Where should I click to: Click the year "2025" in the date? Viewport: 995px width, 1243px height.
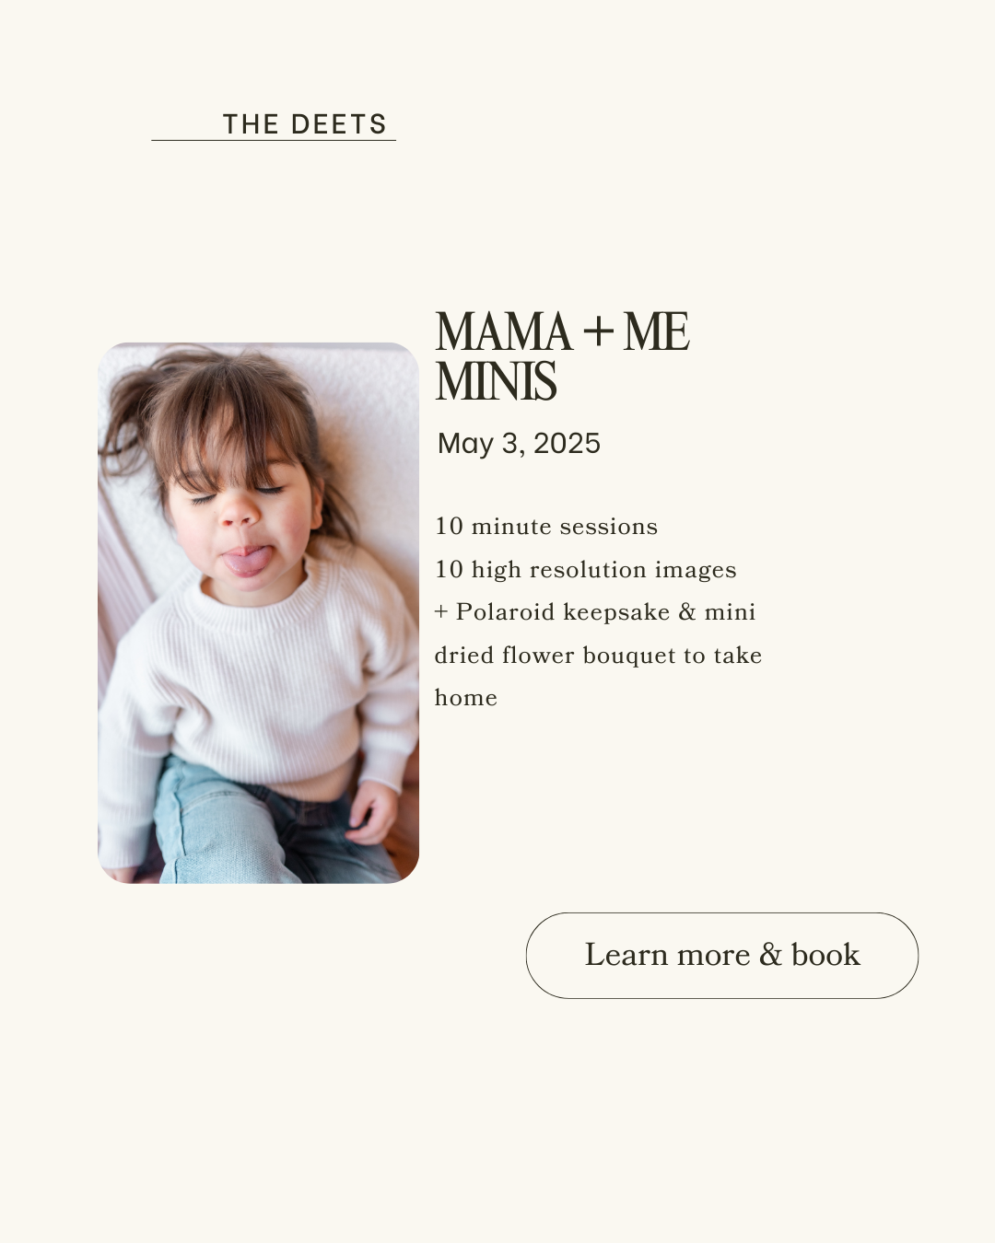click(567, 444)
